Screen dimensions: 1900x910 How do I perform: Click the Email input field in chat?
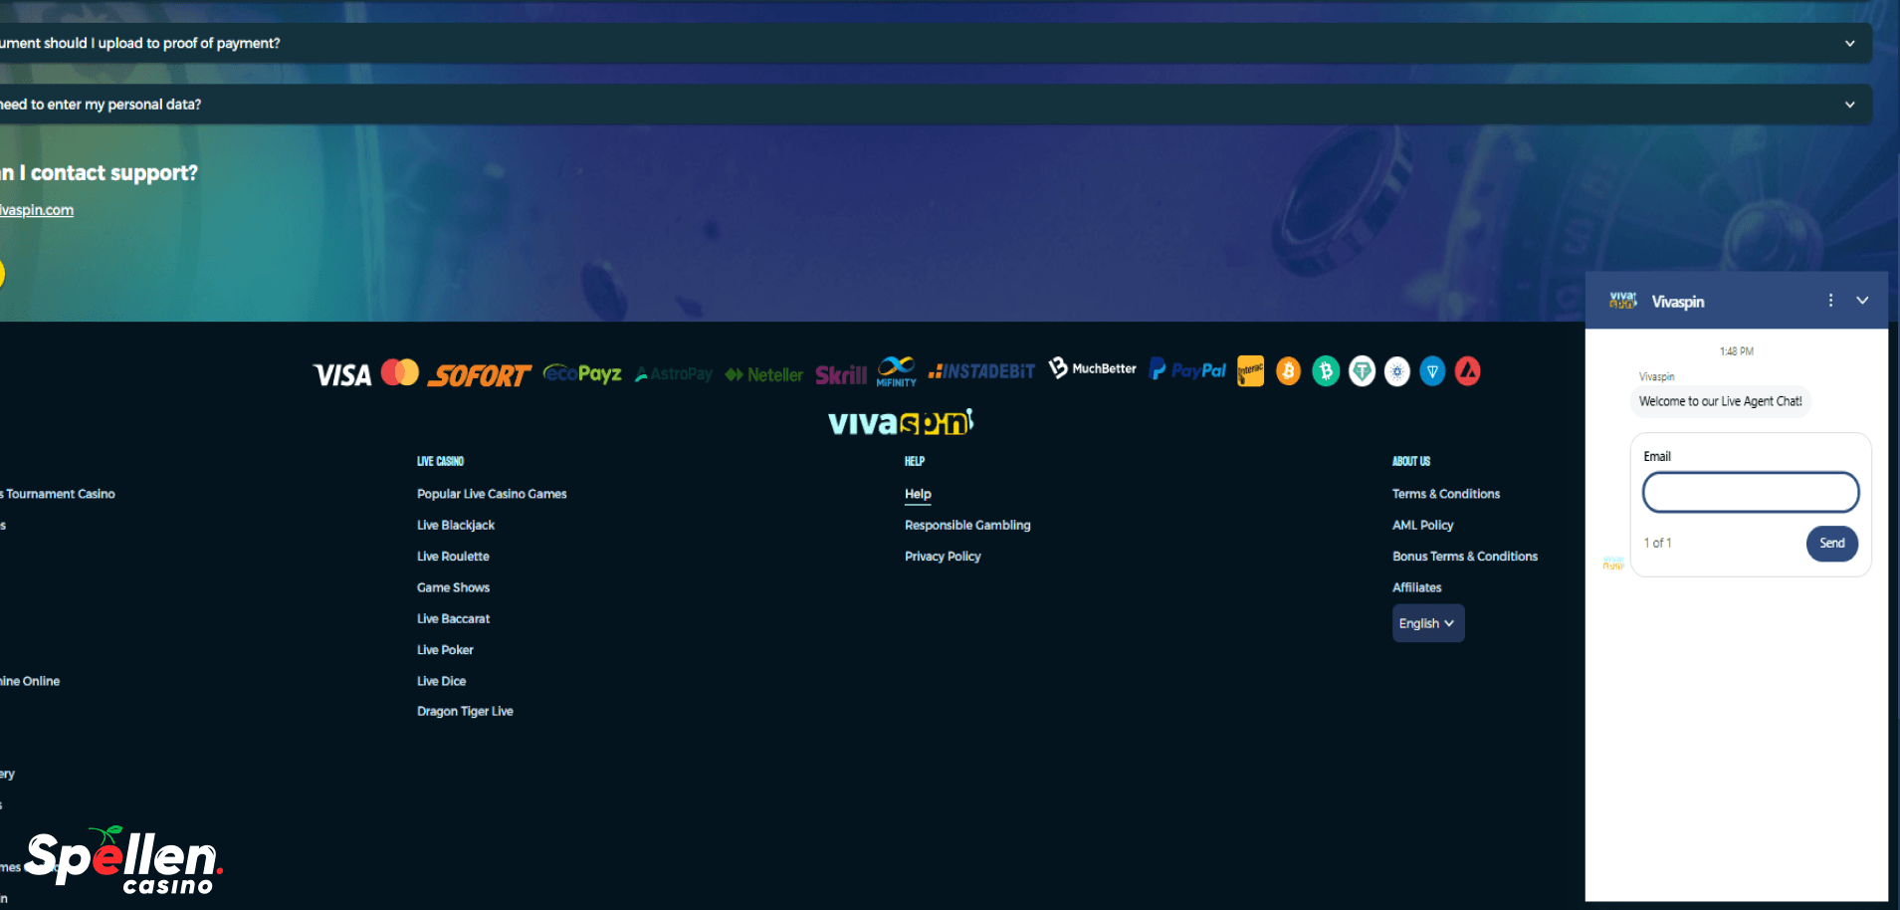coord(1751,492)
